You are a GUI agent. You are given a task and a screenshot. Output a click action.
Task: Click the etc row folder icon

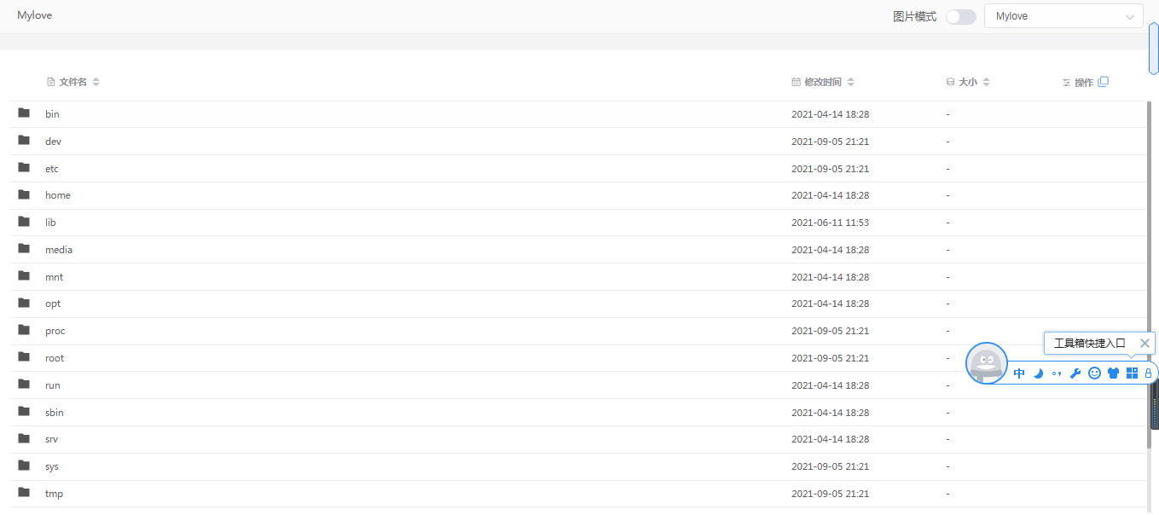pos(24,167)
